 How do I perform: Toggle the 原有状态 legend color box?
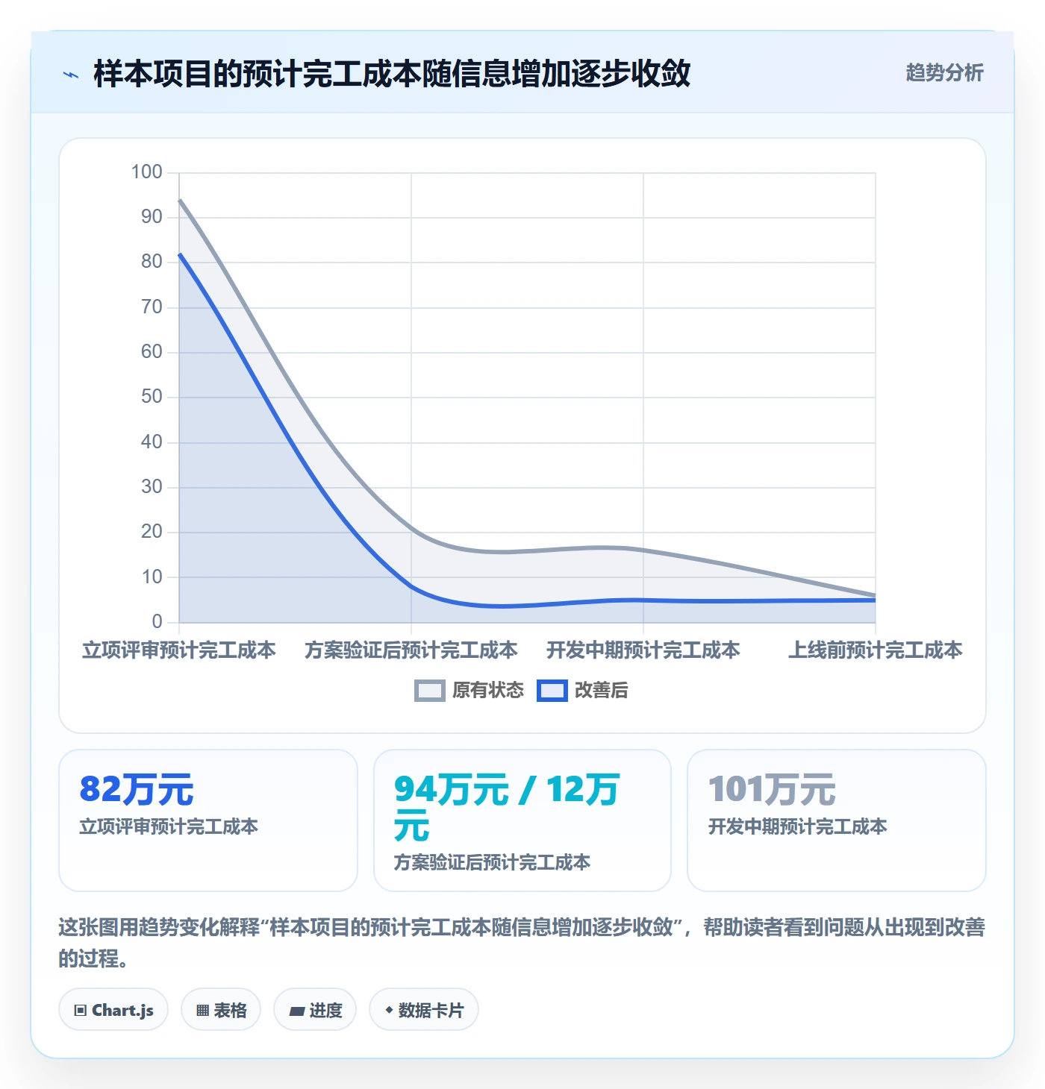(430, 691)
